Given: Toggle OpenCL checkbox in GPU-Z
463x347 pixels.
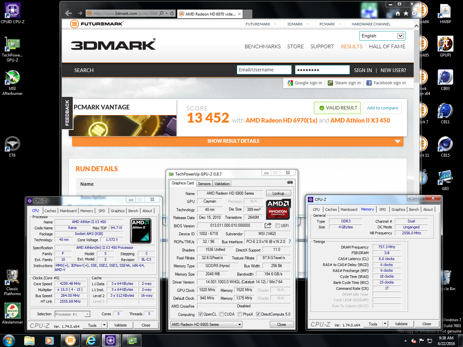Looking at the screenshot, I should 200,314.
